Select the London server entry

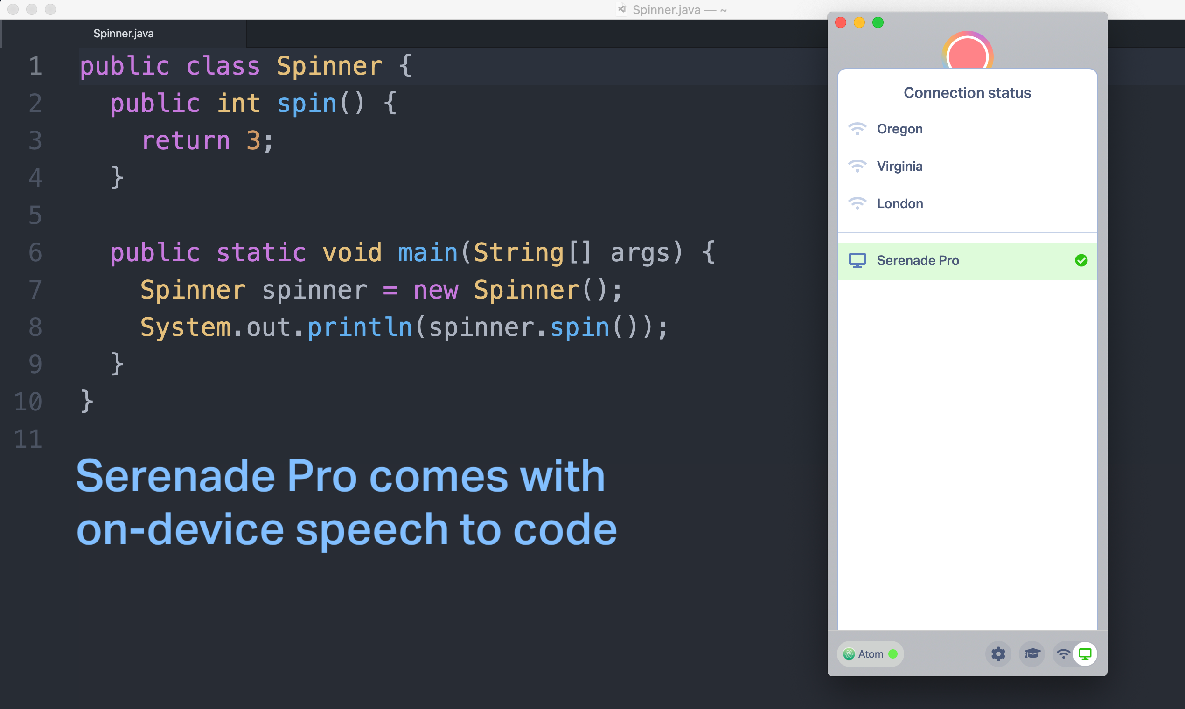(900, 203)
